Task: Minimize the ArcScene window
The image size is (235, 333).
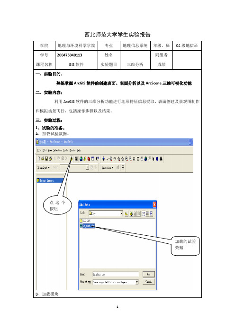Action: (190, 142)
